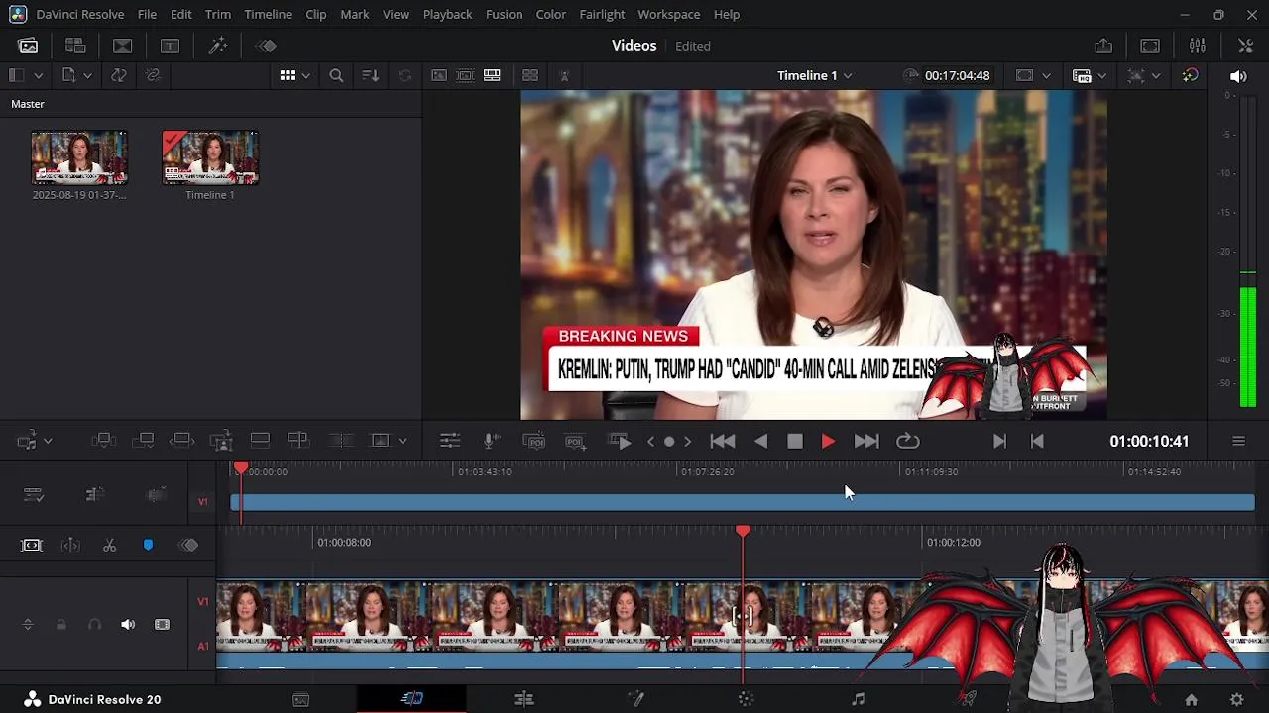Click the sort order icon in media pool
The width and height of the screenshot is (1269, 713).
click(x=370, y=75)
